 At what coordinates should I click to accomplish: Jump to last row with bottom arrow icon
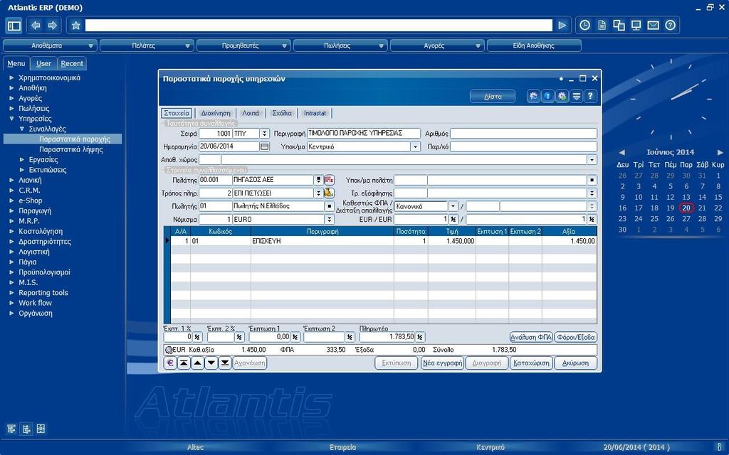[x=225, y=363]
